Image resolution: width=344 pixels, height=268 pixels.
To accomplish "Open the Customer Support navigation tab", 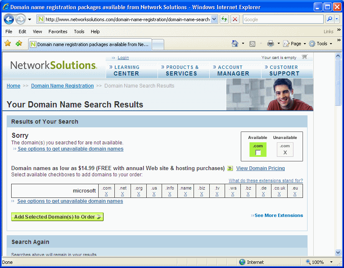I will pos(287,70).
